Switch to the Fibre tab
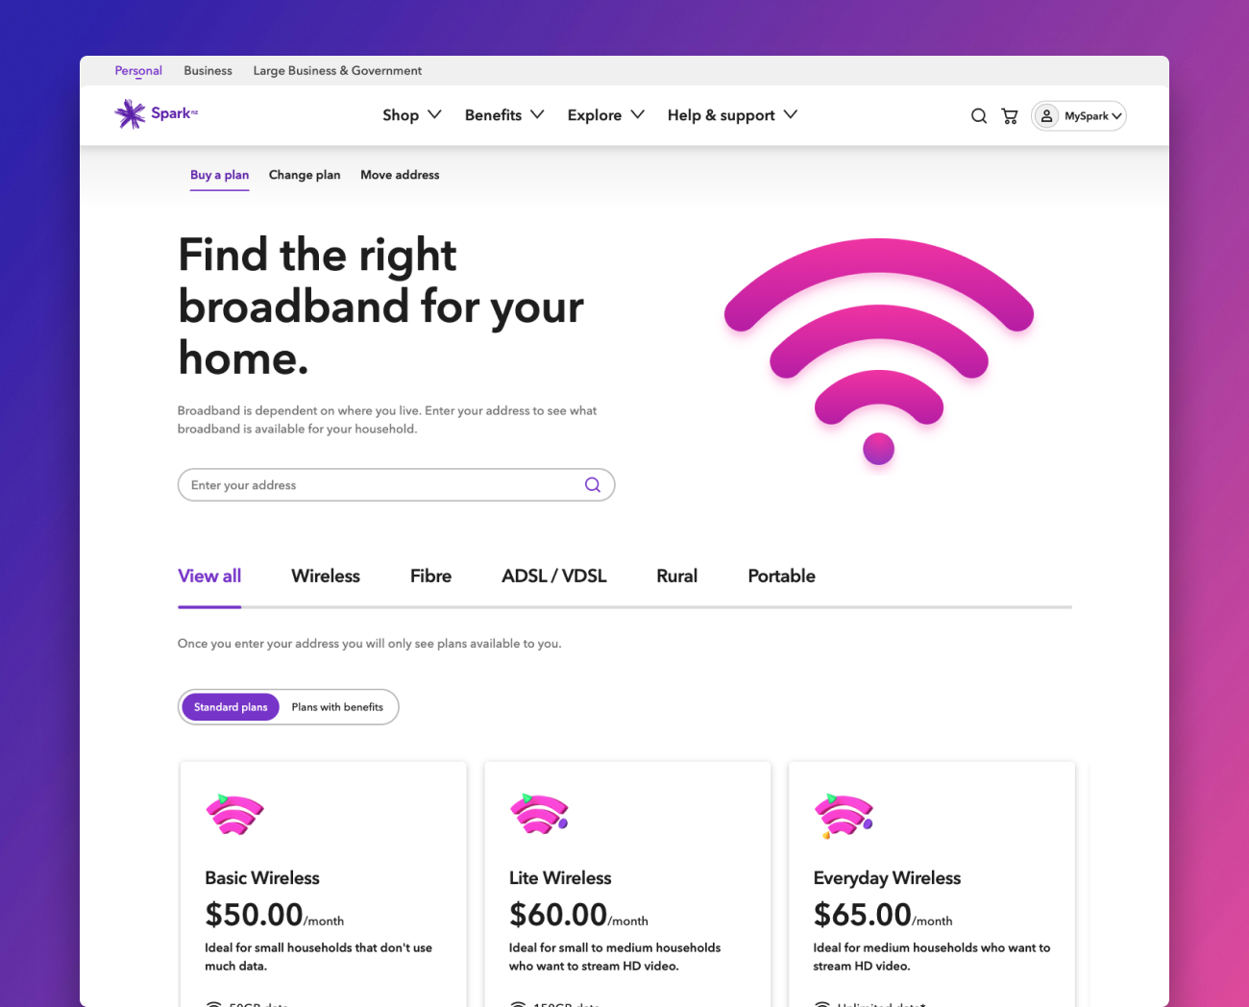The width and height of the screenshot is (1249, 1007). [x=430, y=576]
